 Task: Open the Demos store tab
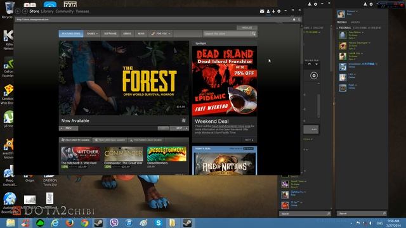point(127,34)
